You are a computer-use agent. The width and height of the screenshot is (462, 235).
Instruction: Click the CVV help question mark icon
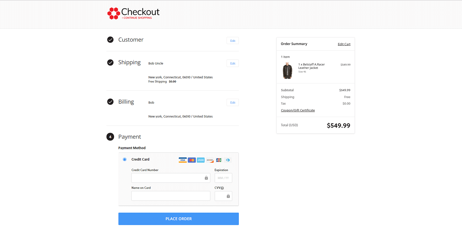coord(222,188)
